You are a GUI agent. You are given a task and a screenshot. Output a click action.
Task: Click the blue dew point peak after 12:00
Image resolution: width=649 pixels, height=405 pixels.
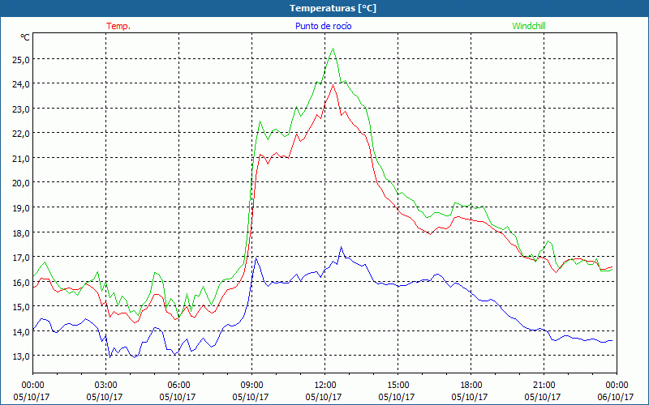(x=341, y=247)
